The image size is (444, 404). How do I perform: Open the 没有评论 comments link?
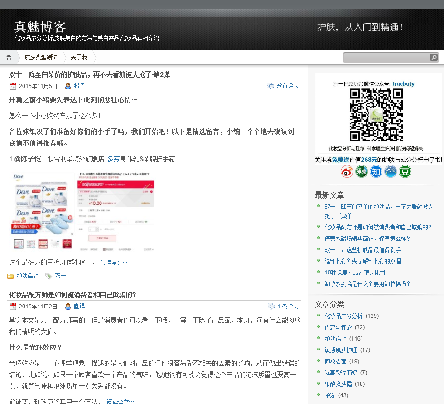[287, 86]
